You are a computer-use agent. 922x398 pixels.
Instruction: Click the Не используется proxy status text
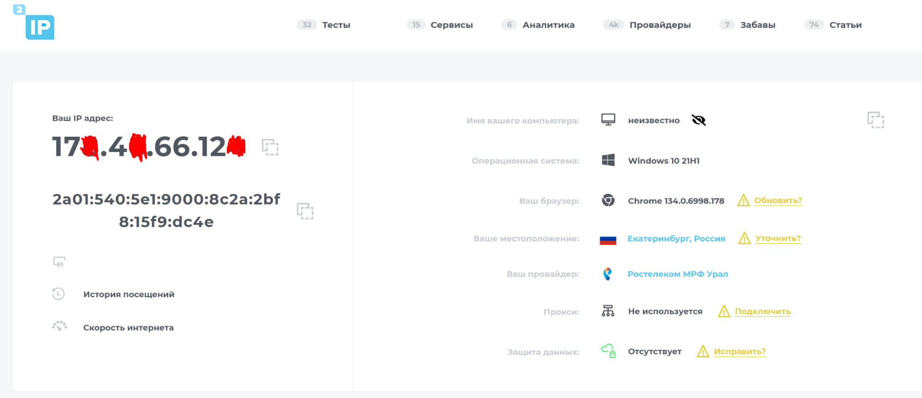coord(665,311)
